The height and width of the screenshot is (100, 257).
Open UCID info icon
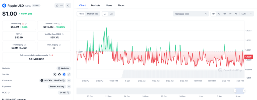tap(9, 92)
